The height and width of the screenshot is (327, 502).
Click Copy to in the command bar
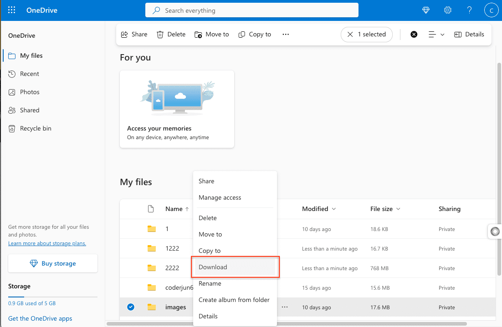point(255,34)
